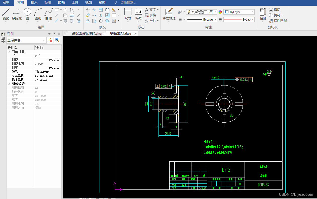Screen dimensions: 317x199
Task: Select the 曲线 spline curve tool
Action: coord(49,14)
